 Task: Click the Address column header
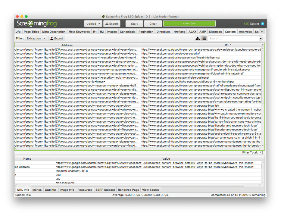click(x=77, y=45)
